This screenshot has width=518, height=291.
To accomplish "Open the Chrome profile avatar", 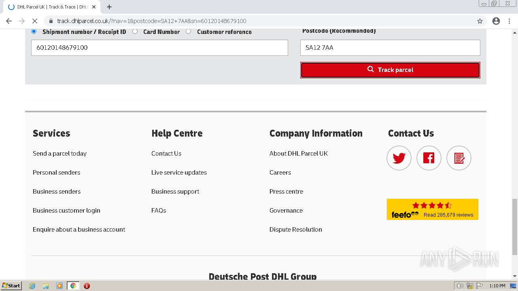I will point(496,21).
